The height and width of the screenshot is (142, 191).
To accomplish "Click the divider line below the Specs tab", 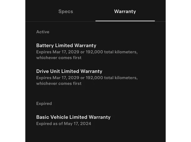I will coord(60,21).
